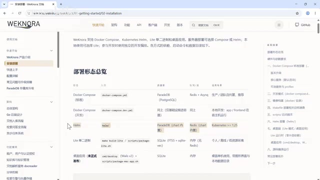Collapse the 架构 sidebar section chevron
Image resolution: width=320 pixels, height=180 pixels.
coord(51,102)
